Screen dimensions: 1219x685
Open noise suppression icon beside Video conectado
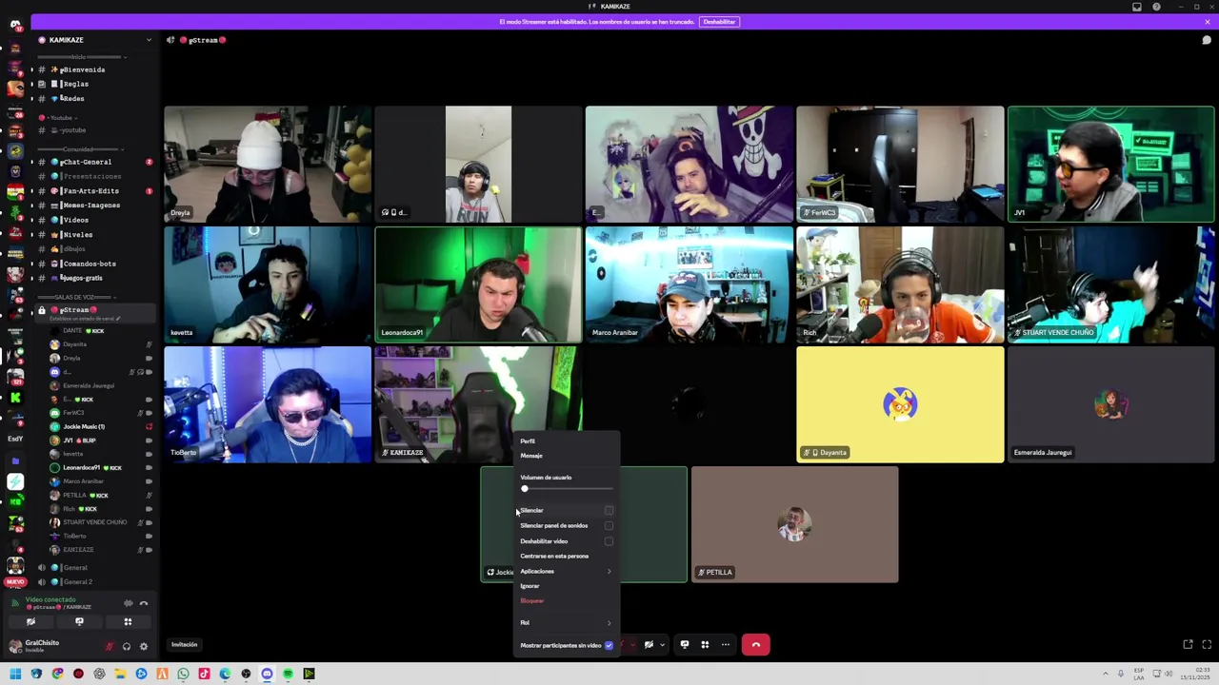128,603
